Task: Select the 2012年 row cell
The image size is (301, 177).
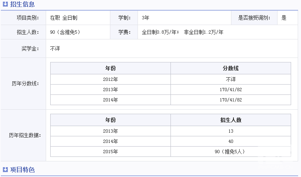Action: pos(111,79)
